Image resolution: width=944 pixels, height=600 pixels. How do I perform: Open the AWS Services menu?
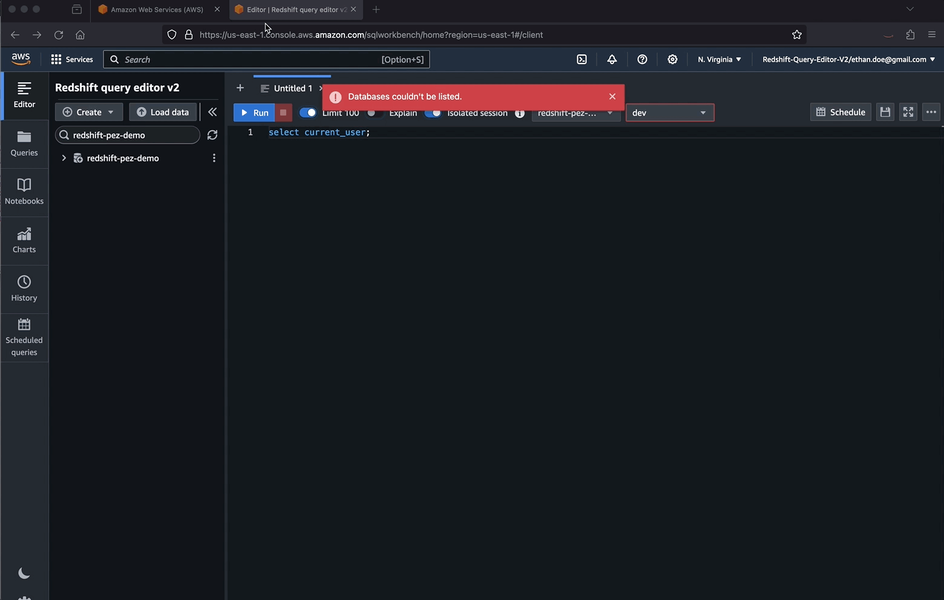(x=72, y=59)
